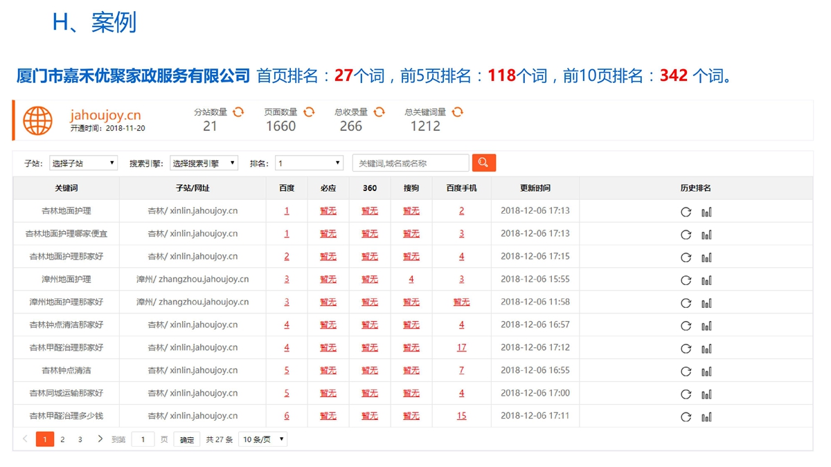Open the 选择子站 dropdown
831x467 pixels.
tap(83, 163)
